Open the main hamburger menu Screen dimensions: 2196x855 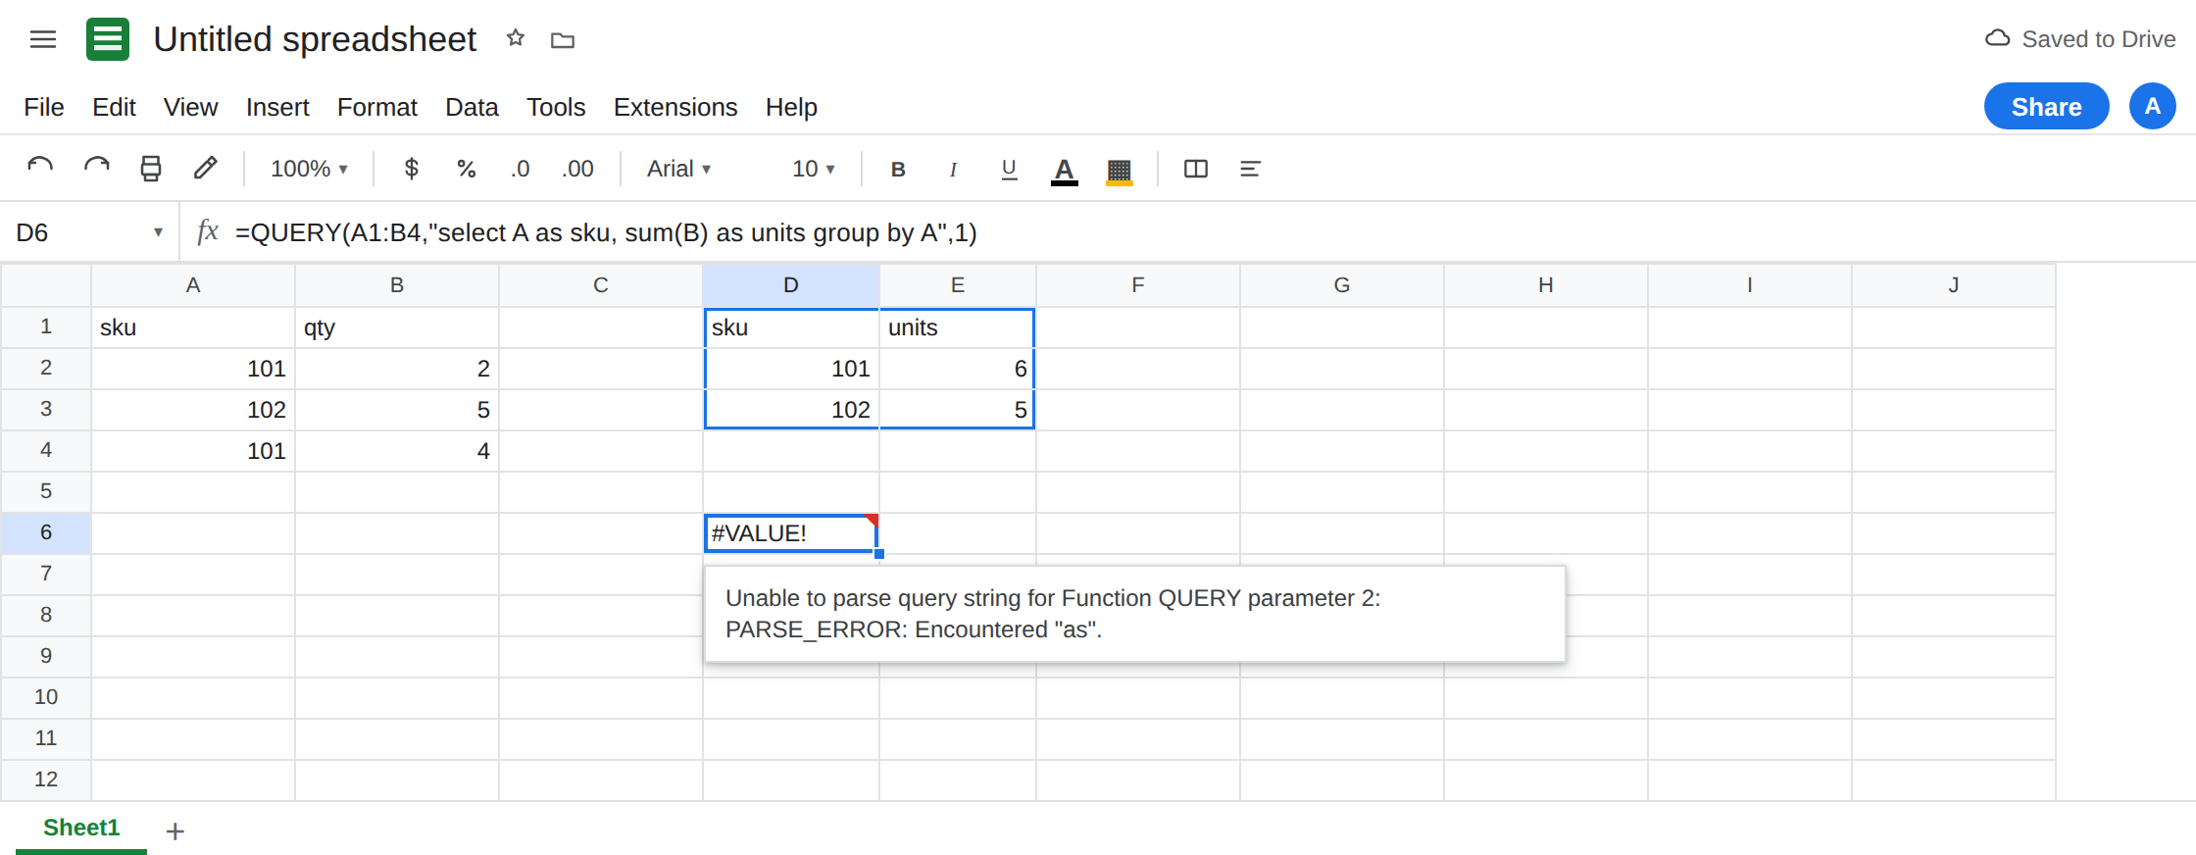click(x=43, y=39)
